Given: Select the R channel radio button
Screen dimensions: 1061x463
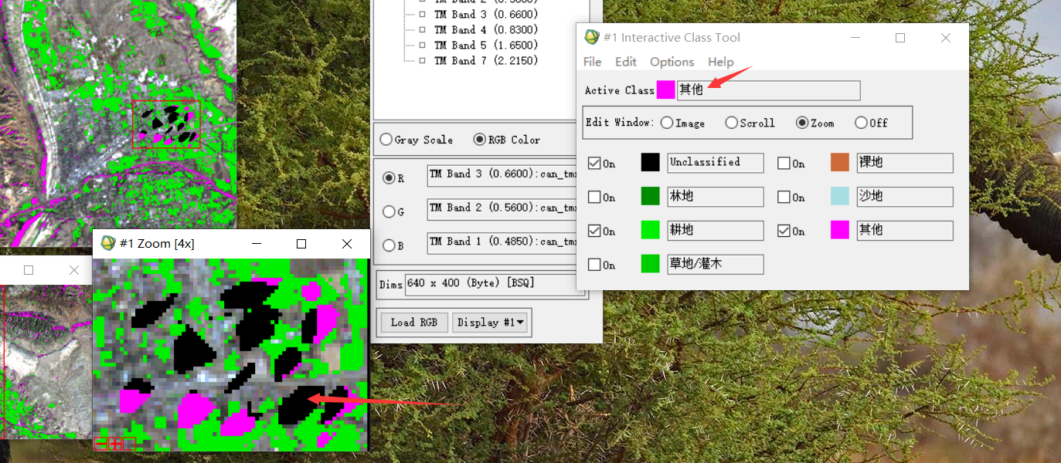Looking at the screenshot, I should (x=389, y=178).
